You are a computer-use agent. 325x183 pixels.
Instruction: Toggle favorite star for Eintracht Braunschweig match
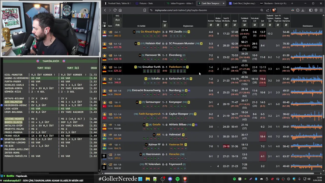click(104, 91)
